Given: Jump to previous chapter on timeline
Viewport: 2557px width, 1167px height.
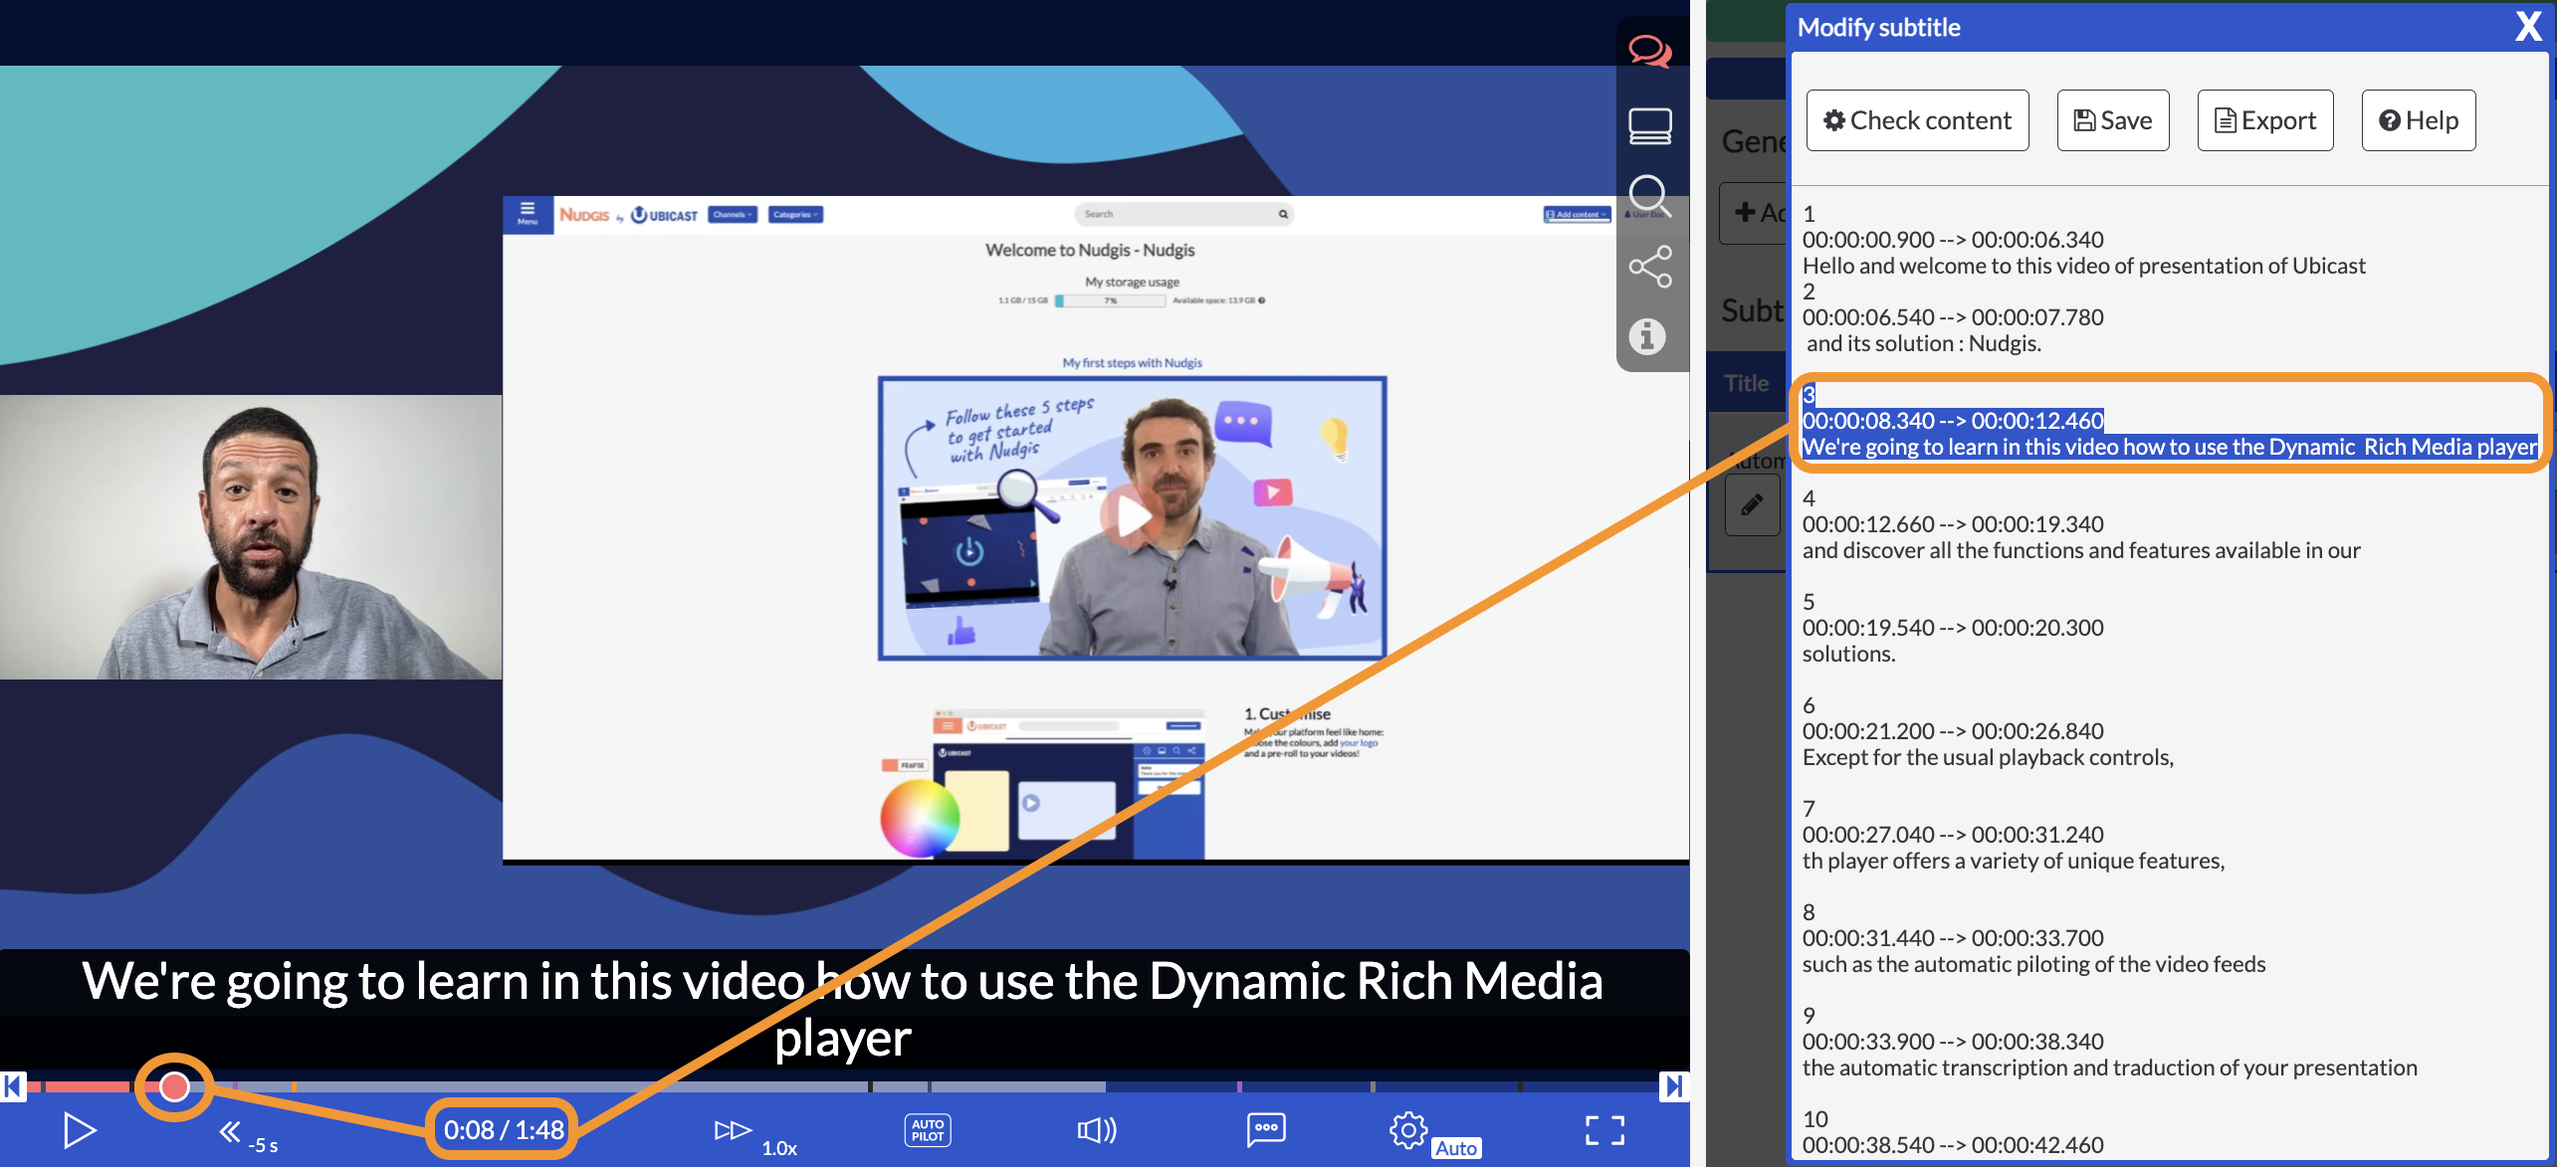Looking at the screenshot, I should coord(13,1086).
